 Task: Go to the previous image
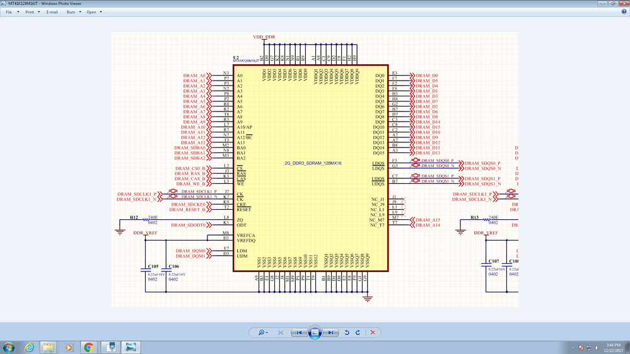click(299, 333)
